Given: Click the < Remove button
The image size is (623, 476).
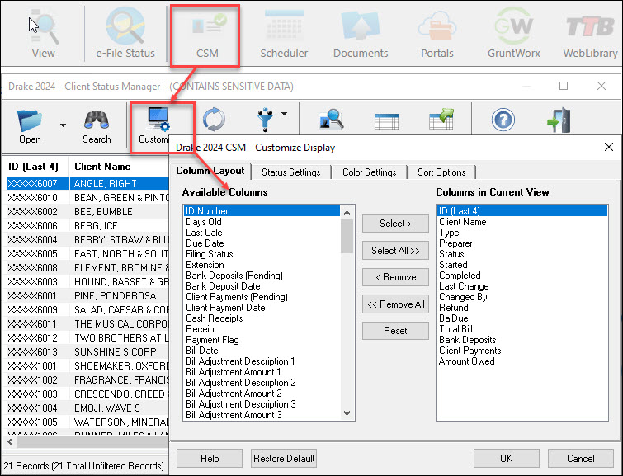Looking at the screenshot, I should click(x=395, y=277).
